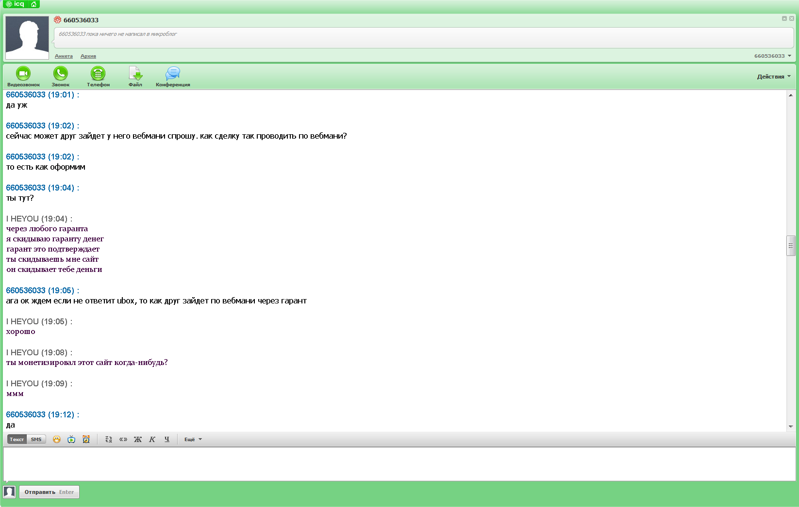Click the line 'через любого гаранта'
Screen dimensions: 799x507
click(47, 229)
